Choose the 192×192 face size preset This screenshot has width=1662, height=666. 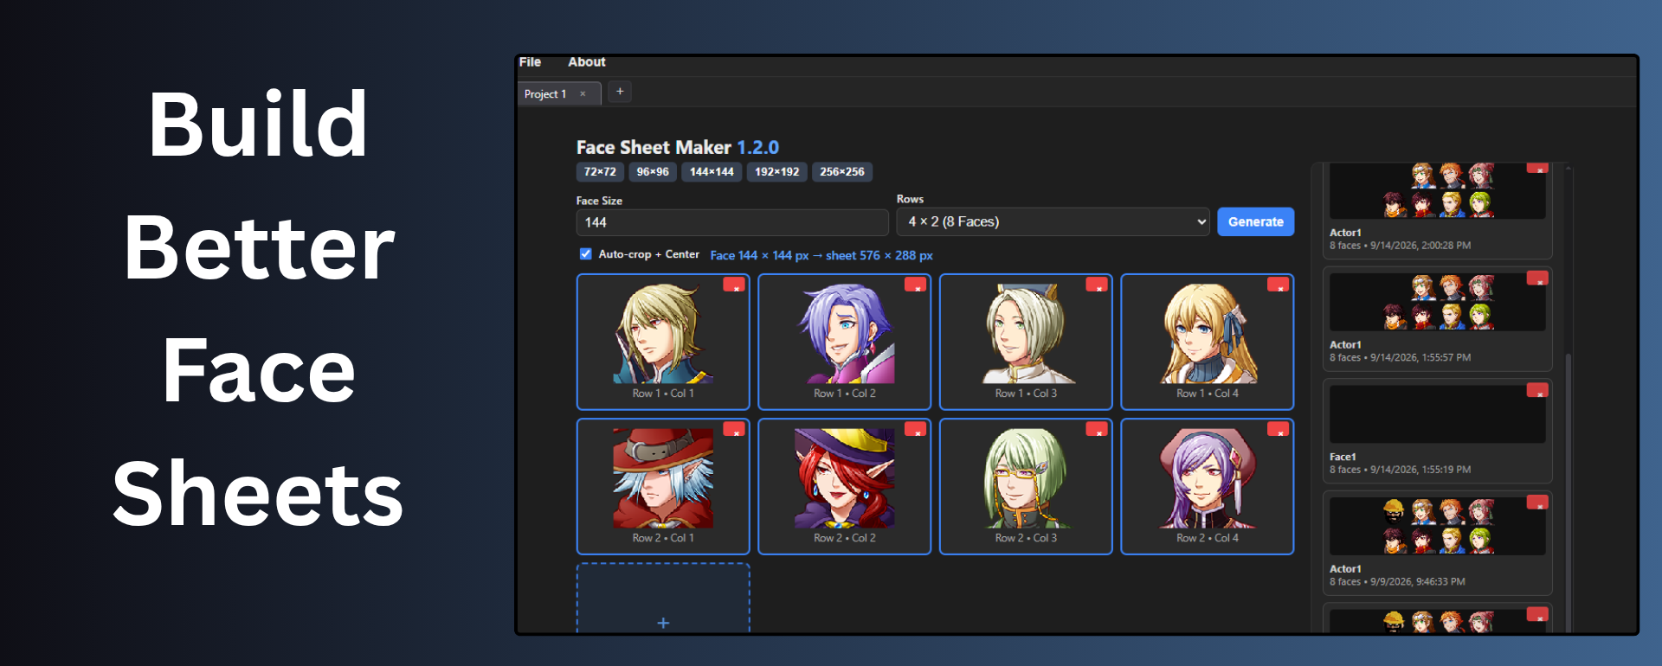coord(776,172)
